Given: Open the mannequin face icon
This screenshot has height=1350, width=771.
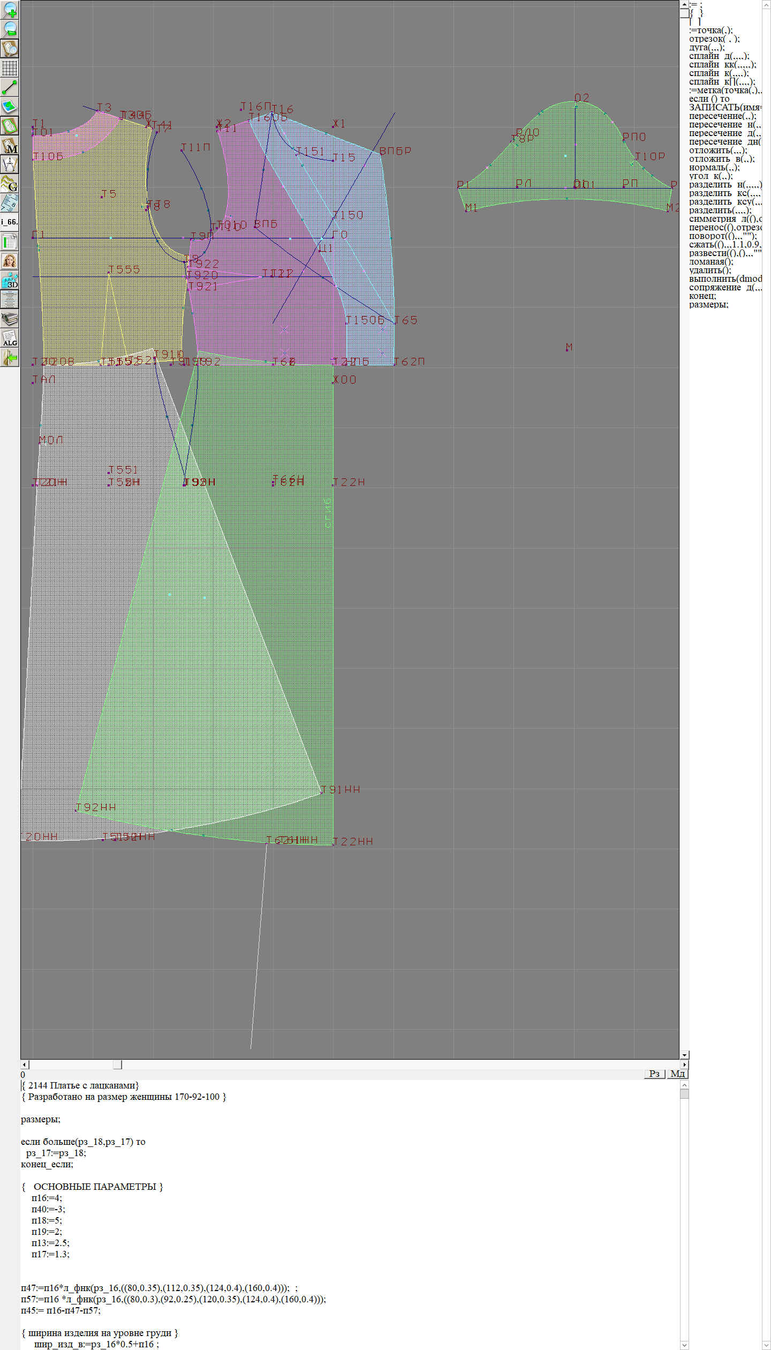Looking at the screenshot, I should [x=10, y=261].
